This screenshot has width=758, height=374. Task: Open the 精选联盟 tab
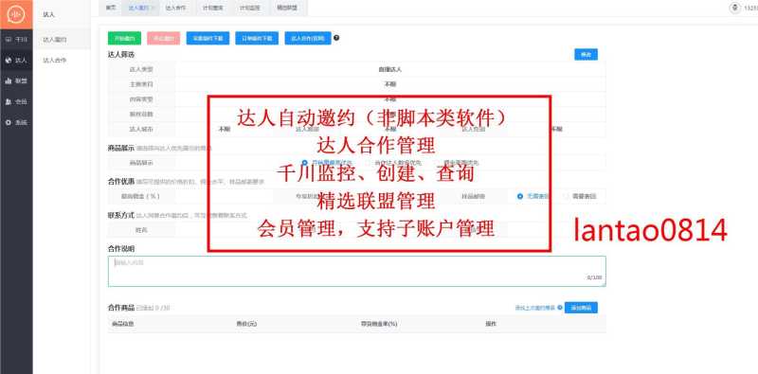click(x=287, y=8)
